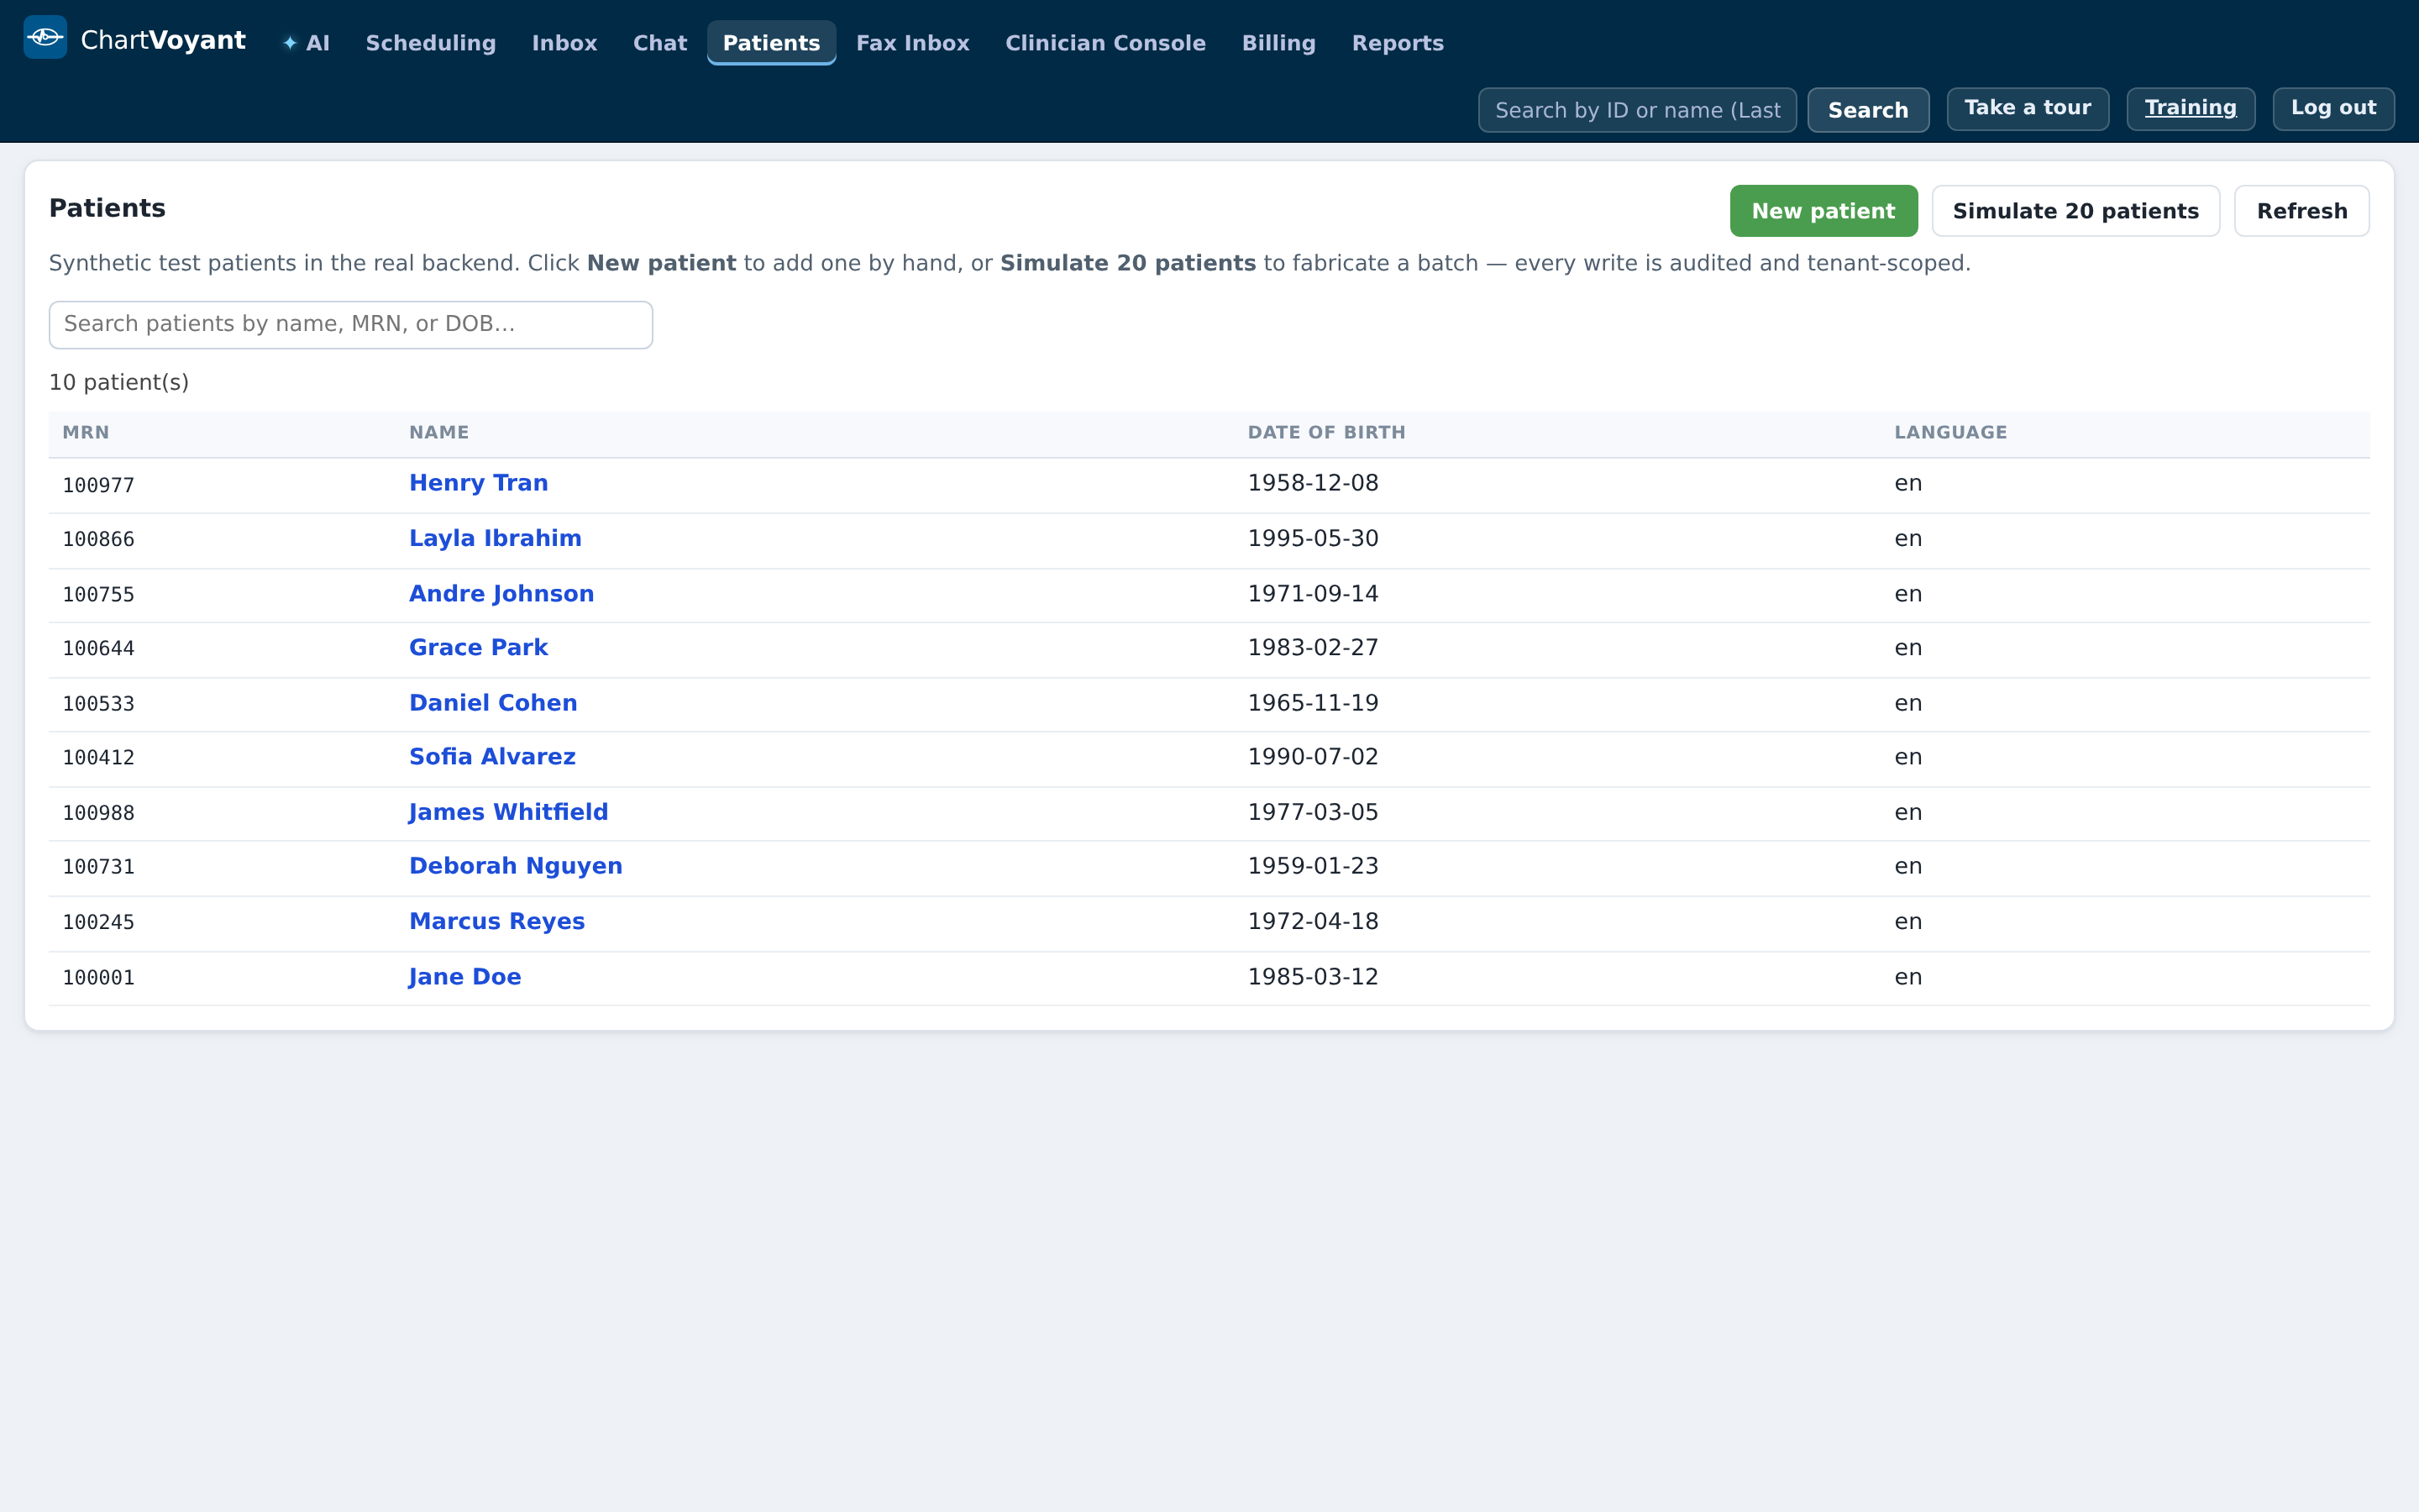
Task: Select the Patients tab
Action: coord(771,43)
